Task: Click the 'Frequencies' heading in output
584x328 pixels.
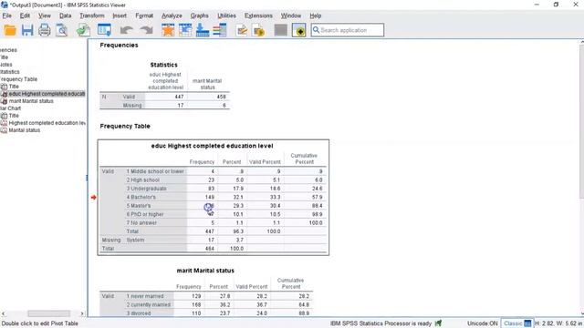Action: 119,45
